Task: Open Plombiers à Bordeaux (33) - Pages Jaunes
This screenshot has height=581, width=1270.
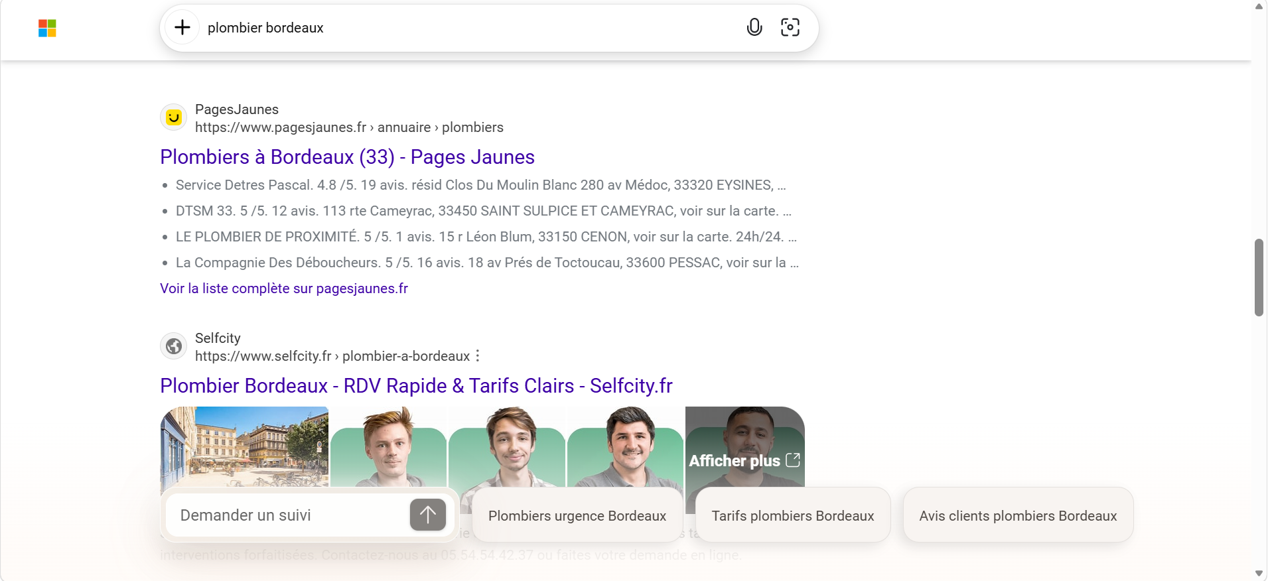Action: (x=347, y=157)
